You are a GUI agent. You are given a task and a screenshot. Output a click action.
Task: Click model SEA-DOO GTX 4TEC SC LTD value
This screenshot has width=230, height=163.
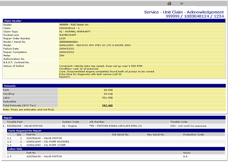pos(95,45)
